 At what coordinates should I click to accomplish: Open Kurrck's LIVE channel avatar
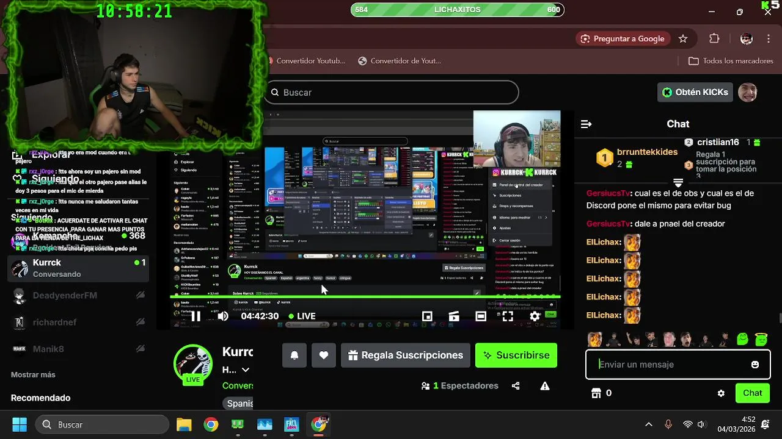point(193,364)
